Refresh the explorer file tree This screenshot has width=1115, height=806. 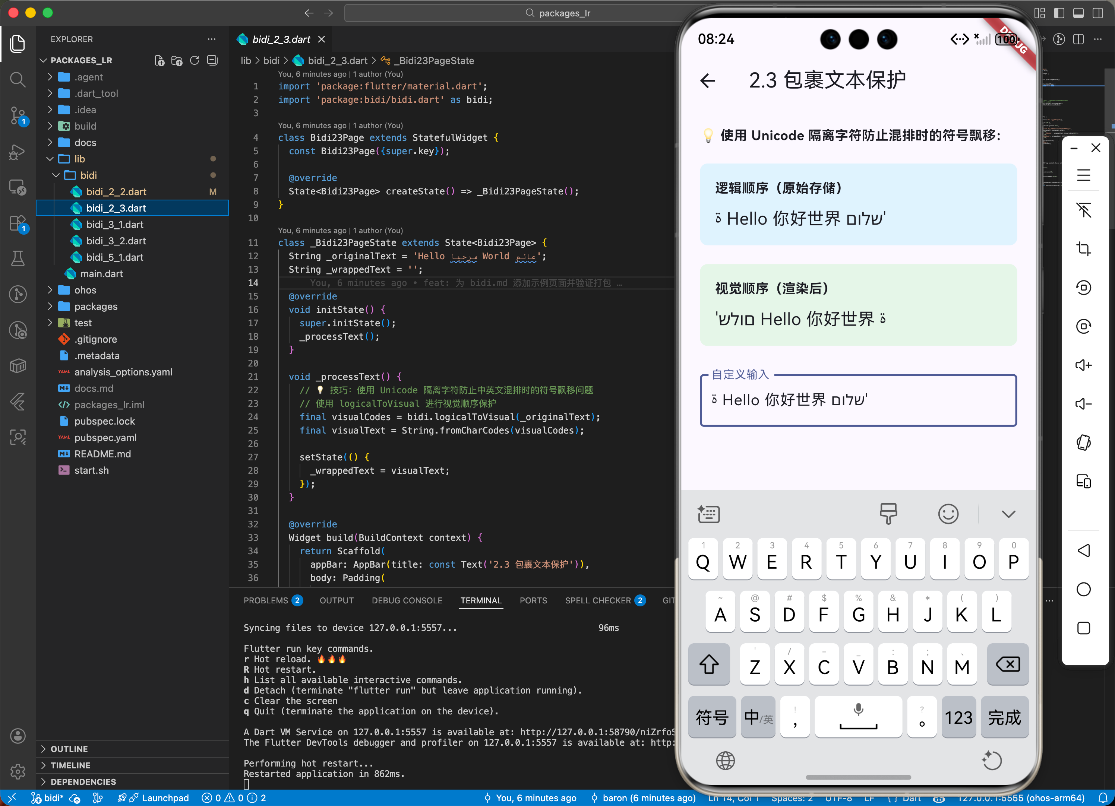(195, 60)
